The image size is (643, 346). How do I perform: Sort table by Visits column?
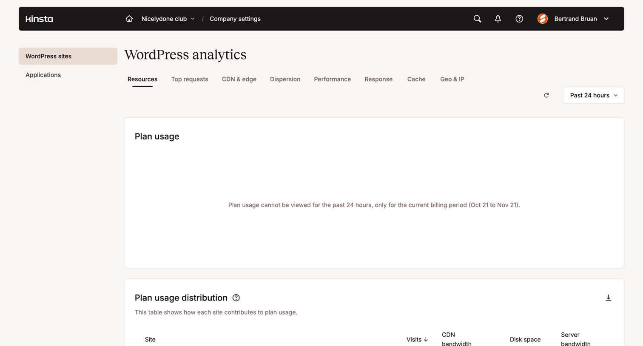click(417, 339)
